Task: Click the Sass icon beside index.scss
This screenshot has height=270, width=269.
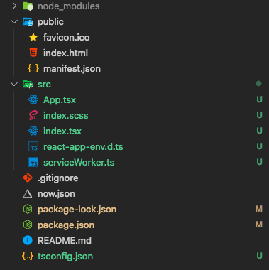Action: [33, 115]
